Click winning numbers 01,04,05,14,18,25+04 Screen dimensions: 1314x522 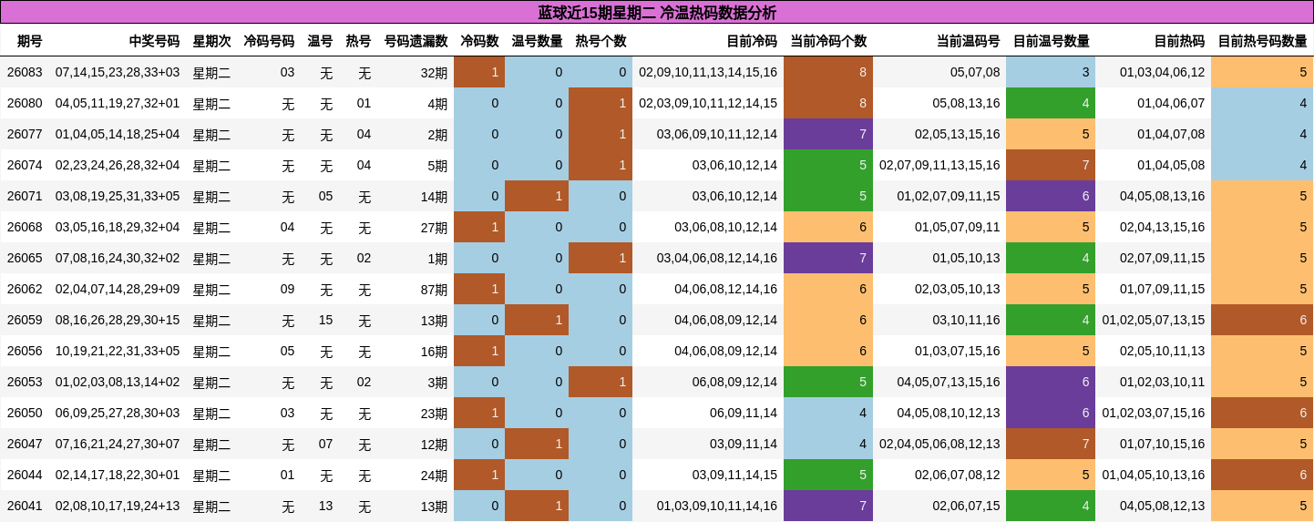(118, 134)
